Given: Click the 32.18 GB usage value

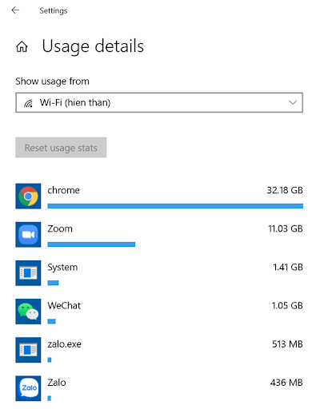Looking at the screenshot, I should [x=285, y=190].
